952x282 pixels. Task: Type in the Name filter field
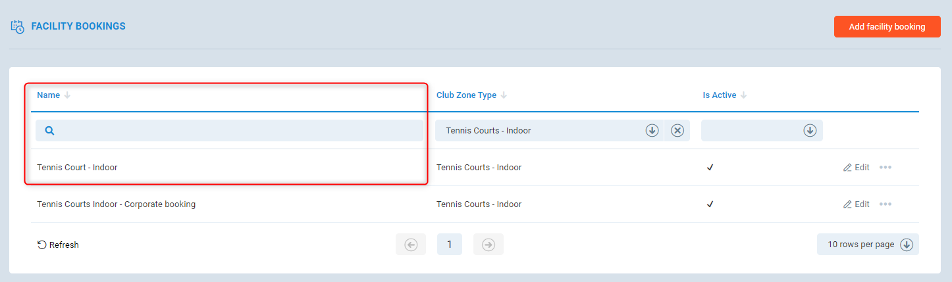[237, 131]
